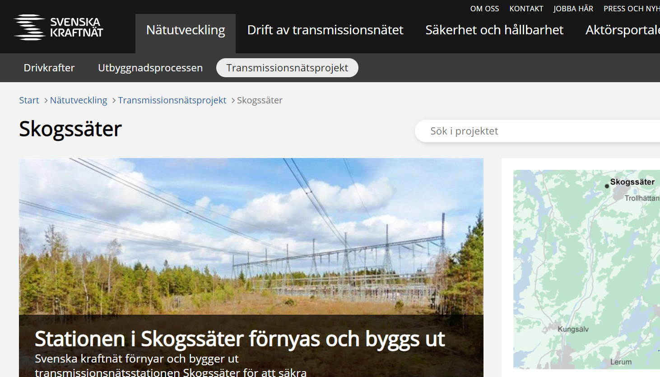Select Säkerhet och hållbarhet menu item

pyautogui.click(x=494, y=30)
